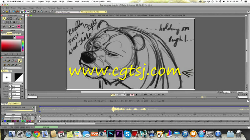The image size is (250, 140).
Task: Redo action with red arrow icon
Action: pyautogui.click(x=17, y=12)
